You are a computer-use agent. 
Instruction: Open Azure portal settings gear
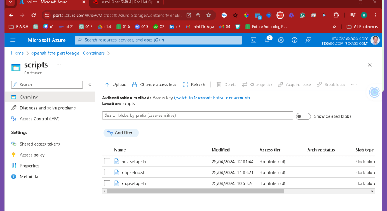[x=281, y=40]
